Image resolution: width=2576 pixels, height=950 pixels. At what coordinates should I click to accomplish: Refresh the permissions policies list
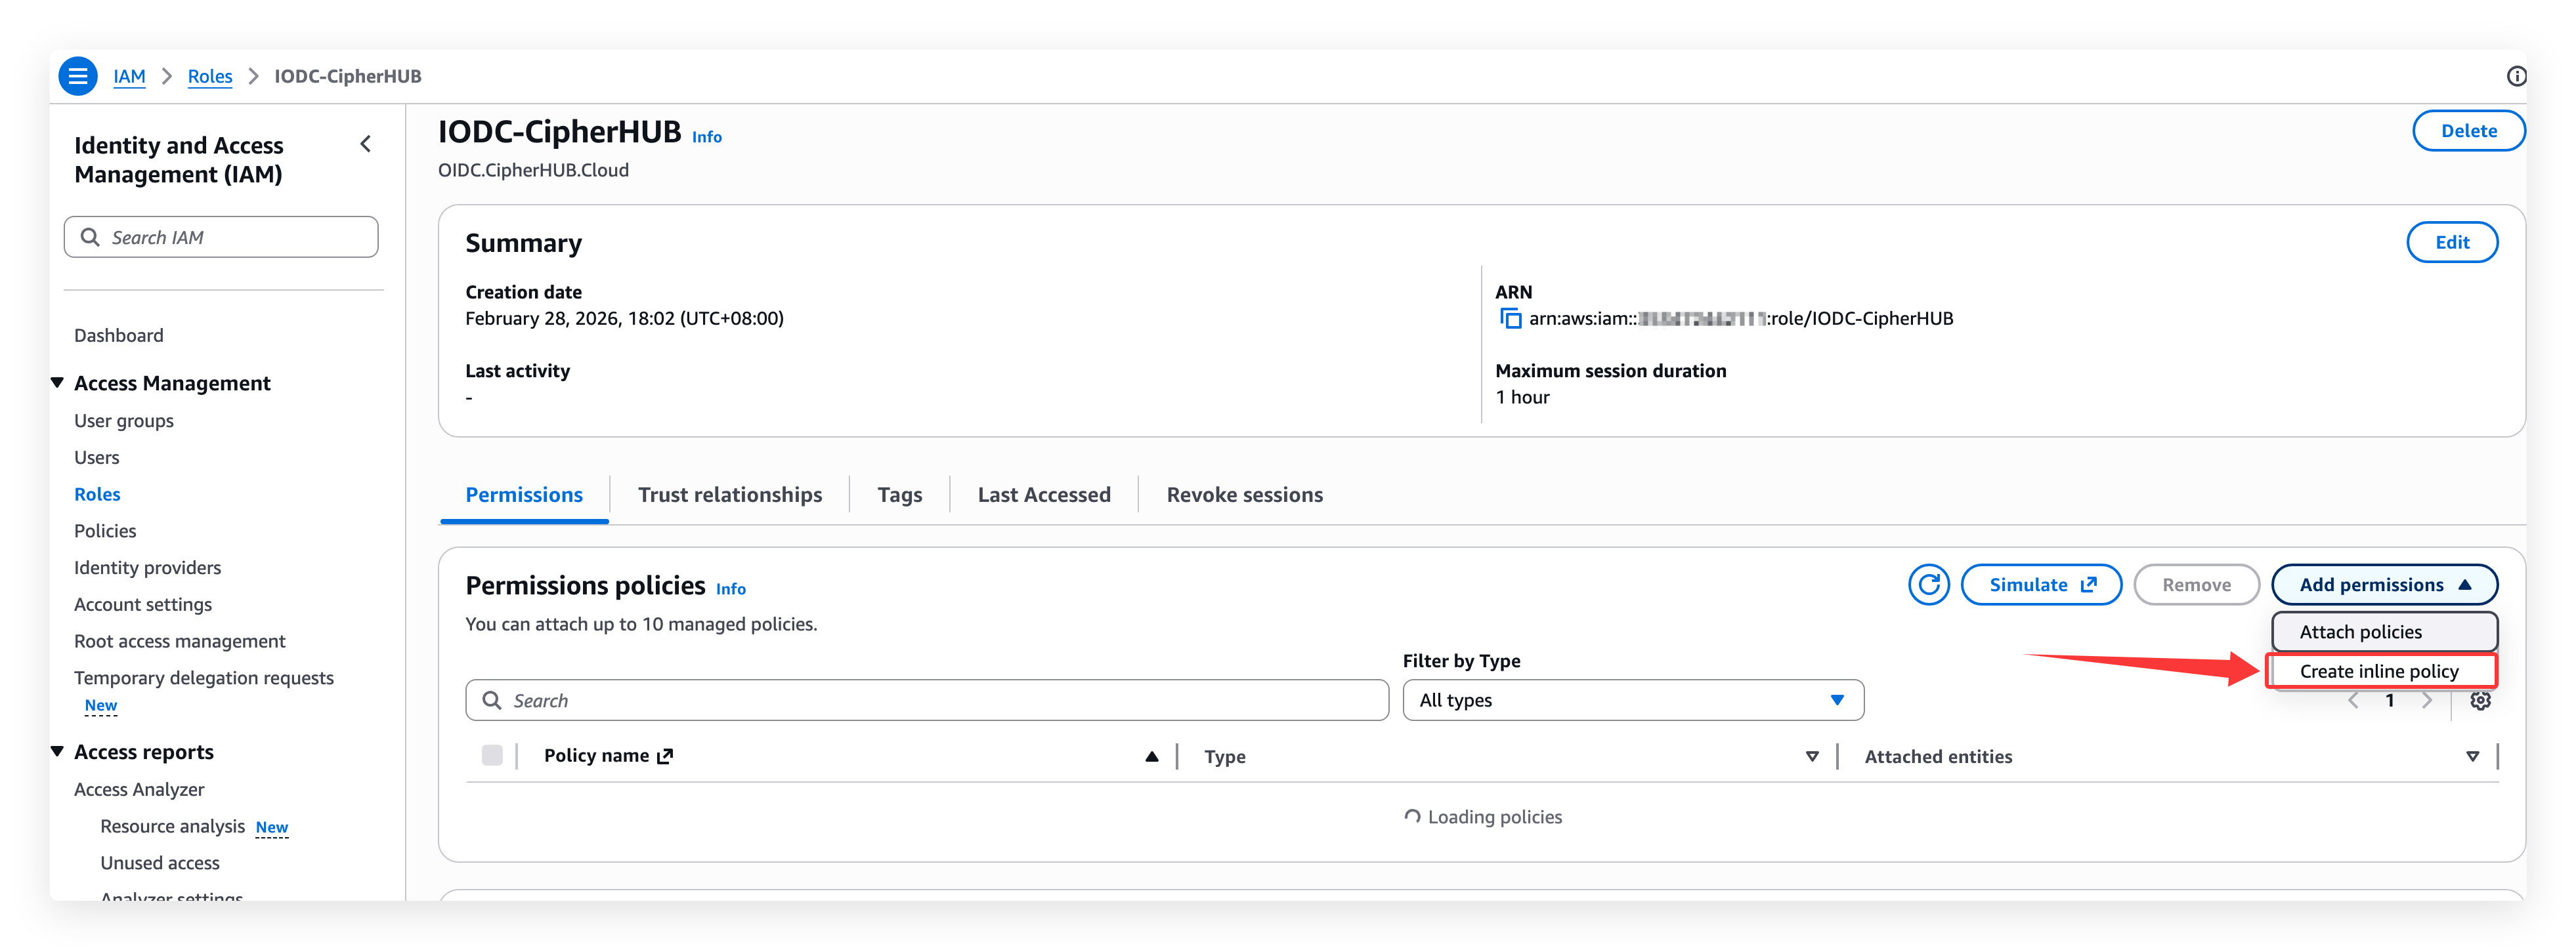pyautogui.click(x=1928, y=585)
